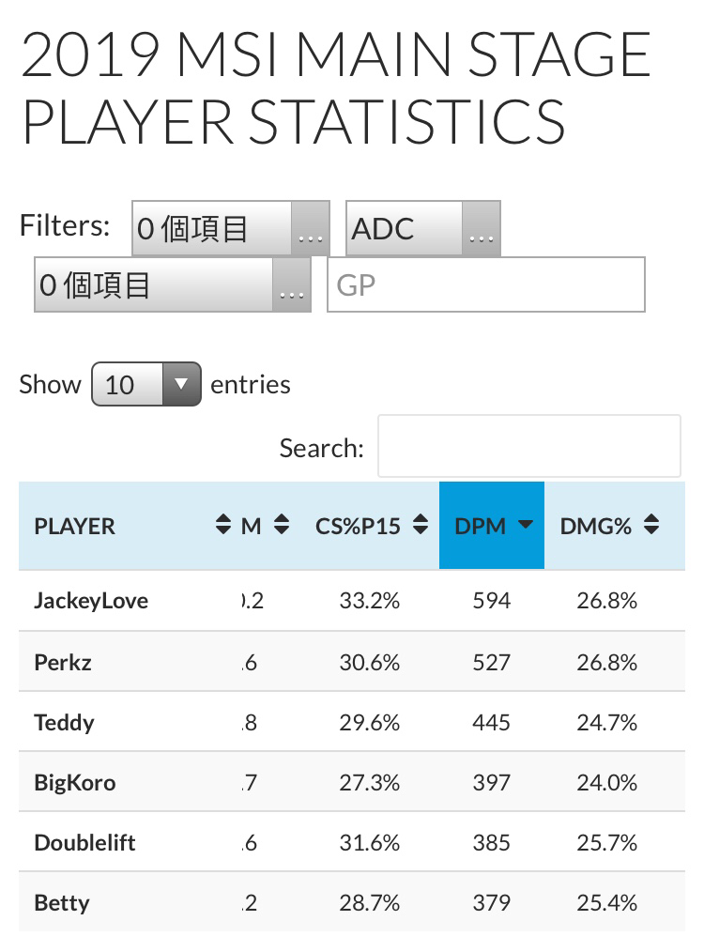Open the ADC role filter ellipsis button
The width and height of the screenshot is (704, 936).
(482, 229)
